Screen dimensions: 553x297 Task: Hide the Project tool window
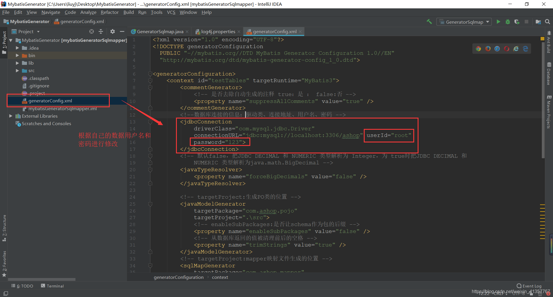pyautogui.click(x=122, y=31)
